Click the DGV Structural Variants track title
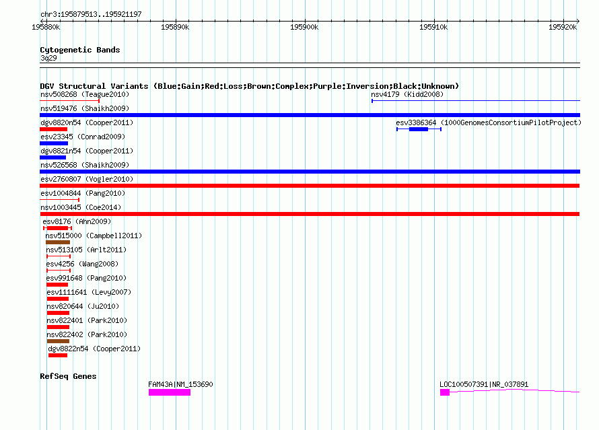 coord(250,86)
